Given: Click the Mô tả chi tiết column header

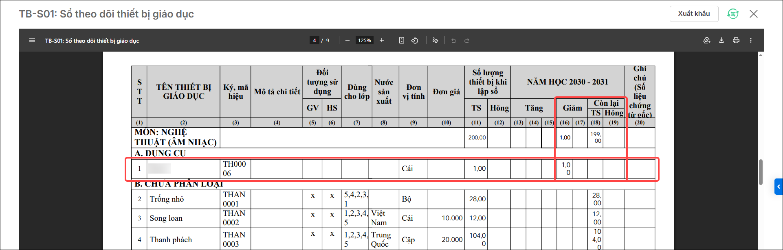Looking at the screenshot, I should pyautogui.click(x=277, y=91).
